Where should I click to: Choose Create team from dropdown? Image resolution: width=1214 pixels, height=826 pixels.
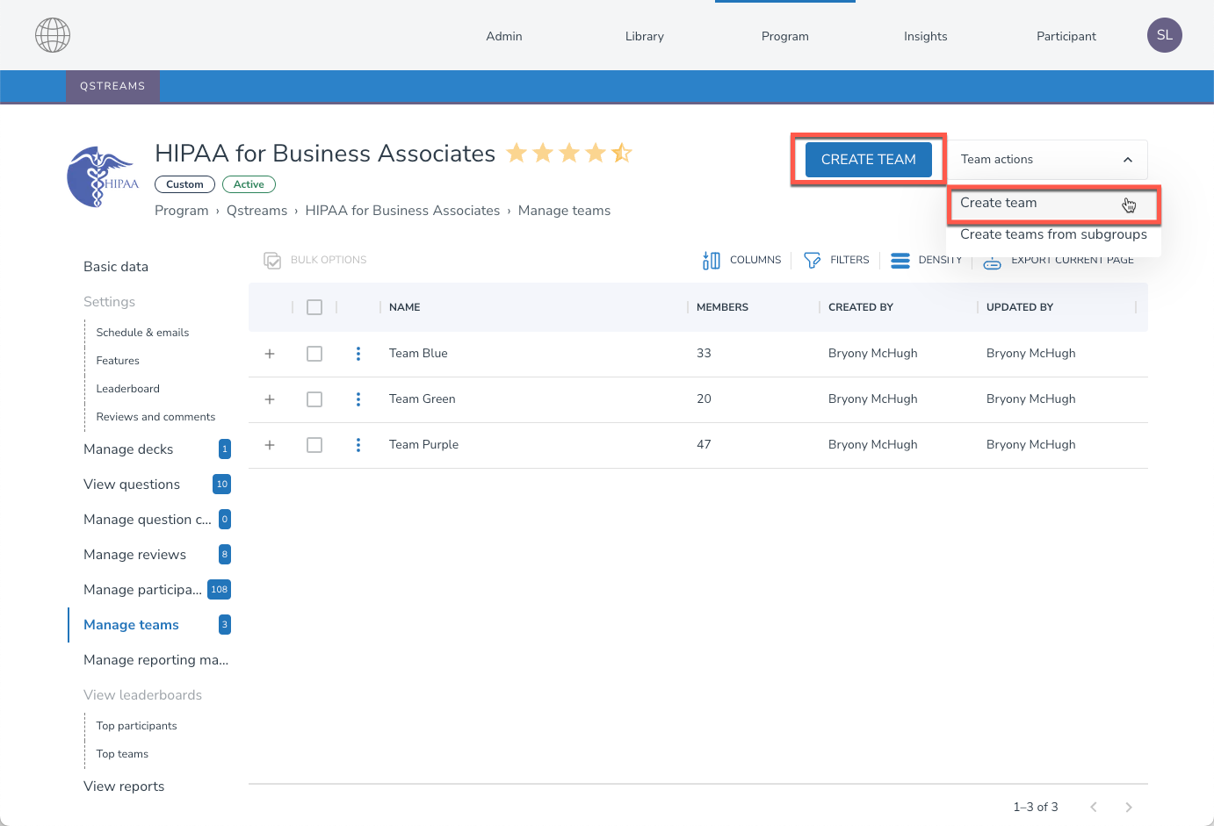pyautogui.click(x=1053, y=204)
